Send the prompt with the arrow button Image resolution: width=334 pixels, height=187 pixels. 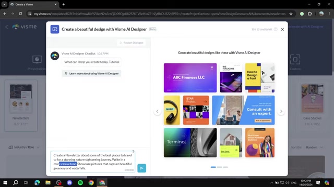tap(141, 168)
